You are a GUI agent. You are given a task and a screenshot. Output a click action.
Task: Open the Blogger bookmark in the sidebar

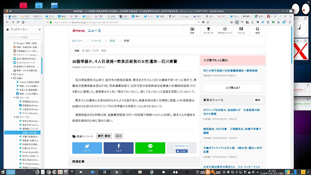click(26, 43)
